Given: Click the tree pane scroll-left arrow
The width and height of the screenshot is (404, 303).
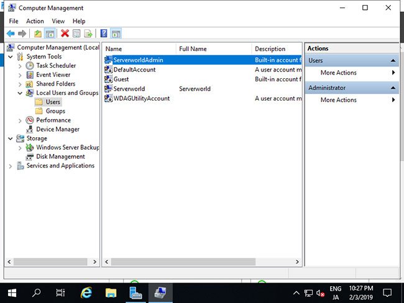Looking at the screenshot, I should (9, 262).
